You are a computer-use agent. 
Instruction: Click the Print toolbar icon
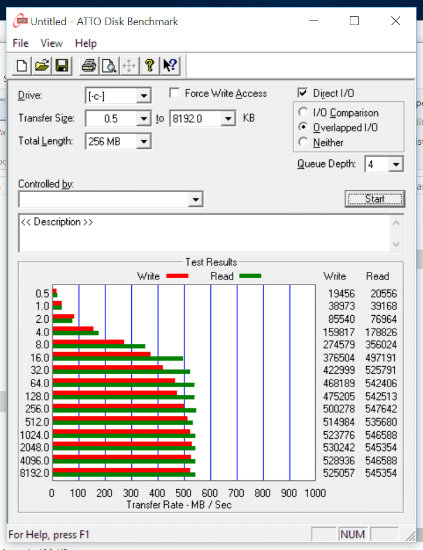pyautogui.click(x=88, y=65)
